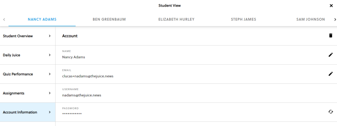
Task: Expand Daily Juice chevron
Action: [50, 55]
